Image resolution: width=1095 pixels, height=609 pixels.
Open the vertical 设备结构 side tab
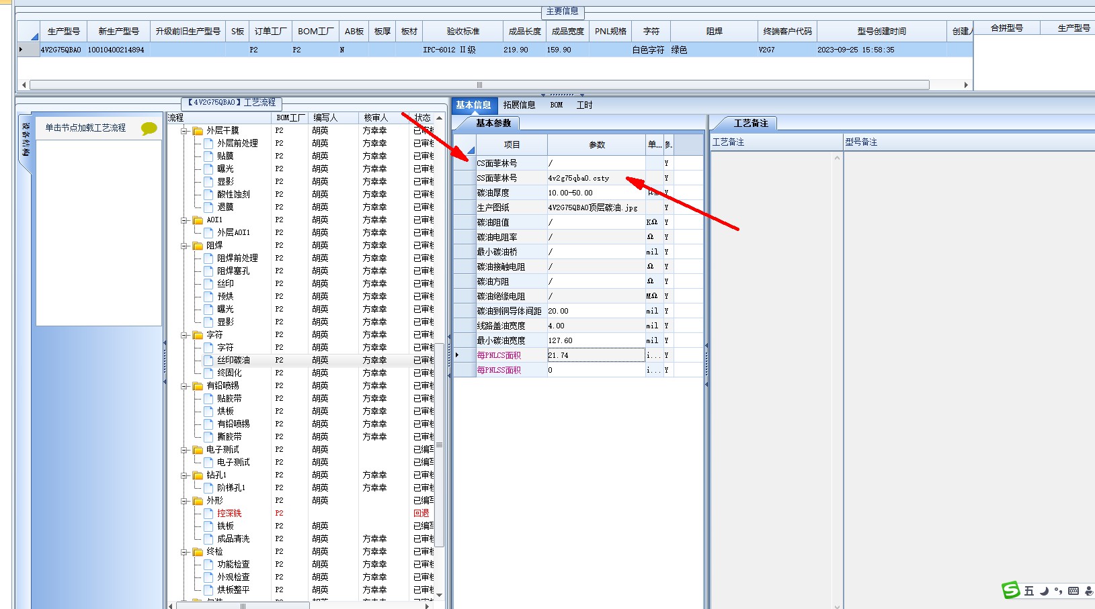[x=24, y=140]
